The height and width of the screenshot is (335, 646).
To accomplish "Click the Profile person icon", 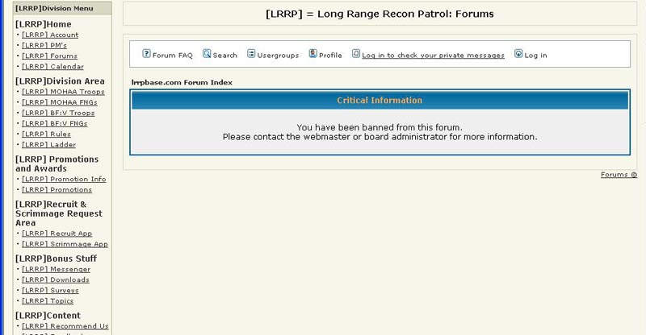I will [313, 53].
